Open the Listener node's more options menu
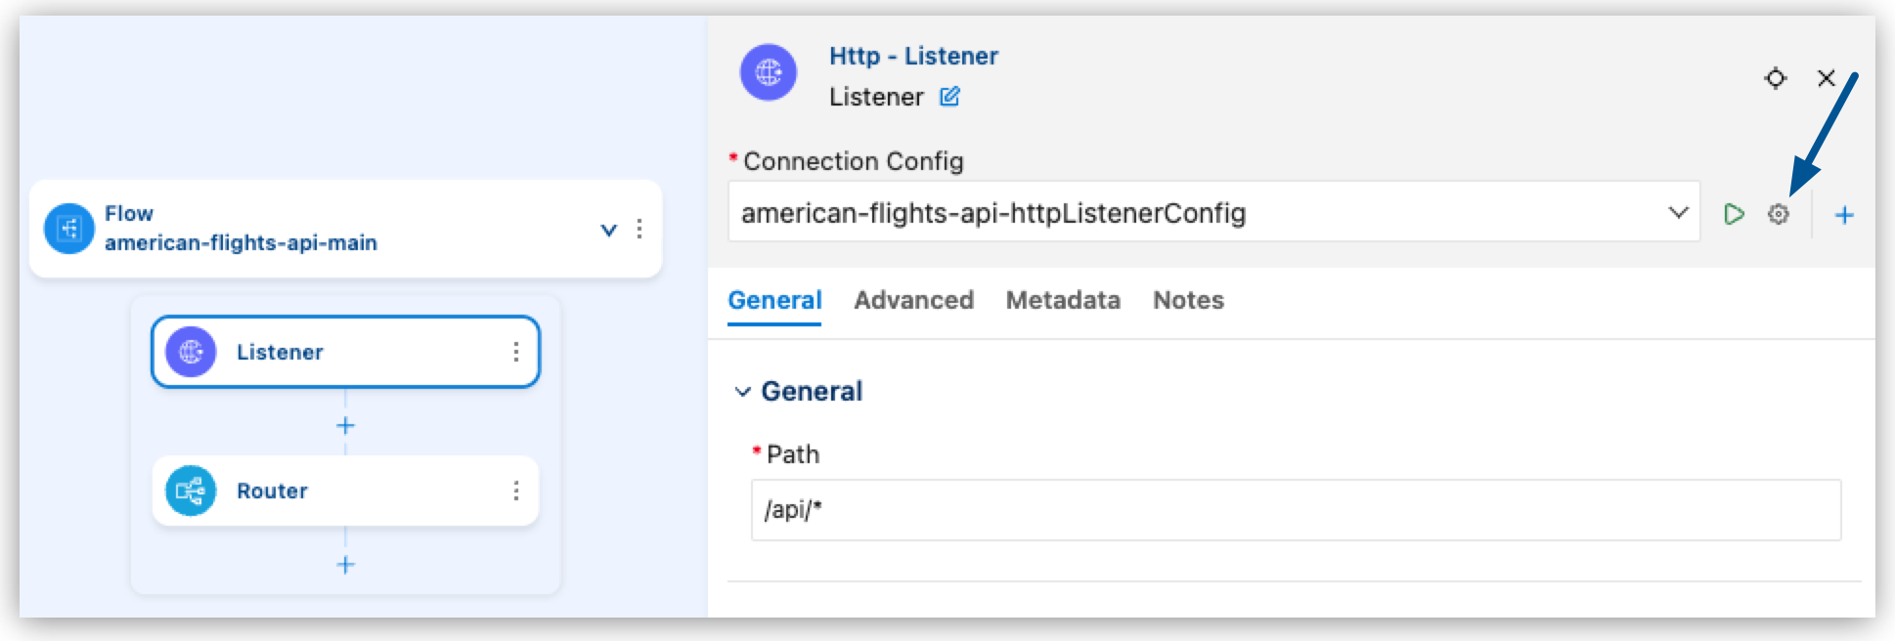 [x=515, y=352]
